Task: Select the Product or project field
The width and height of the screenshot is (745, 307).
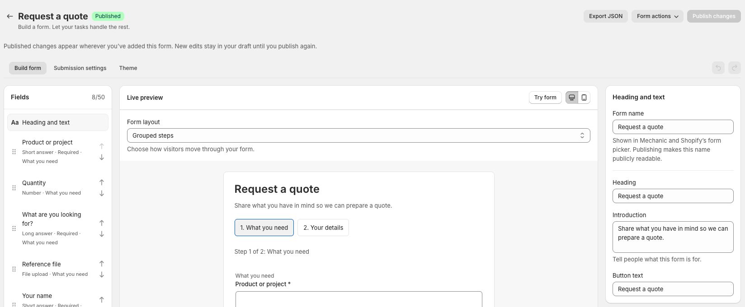Action: tap(52, 152)
